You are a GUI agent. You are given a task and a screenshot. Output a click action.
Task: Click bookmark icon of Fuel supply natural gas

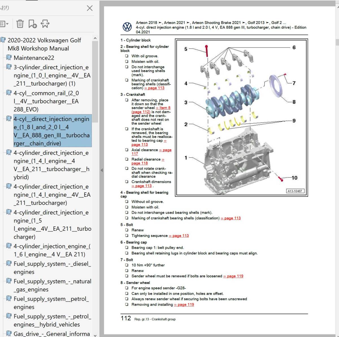9,281
